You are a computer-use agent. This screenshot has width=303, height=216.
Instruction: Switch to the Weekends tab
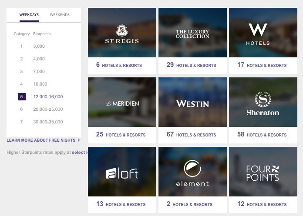(x=60, y=15)
